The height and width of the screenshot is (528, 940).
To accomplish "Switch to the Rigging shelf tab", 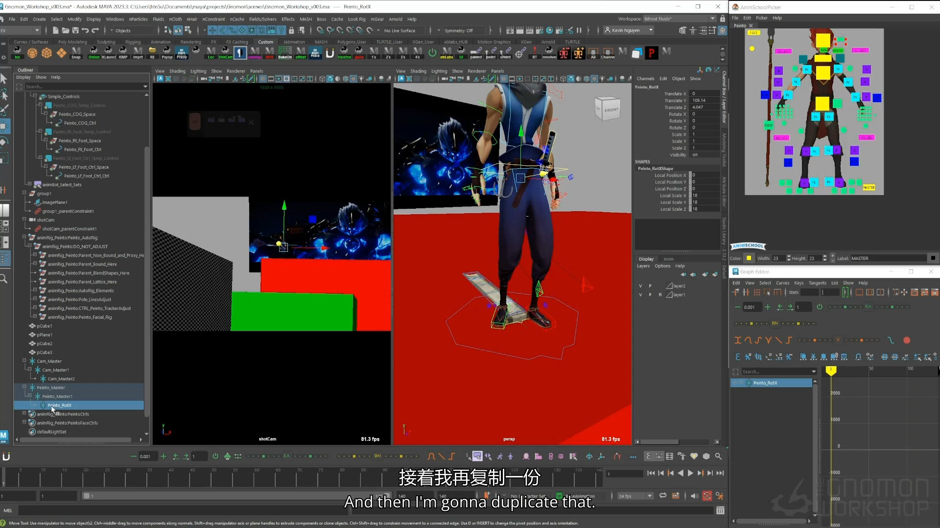I will click(133, 42).
